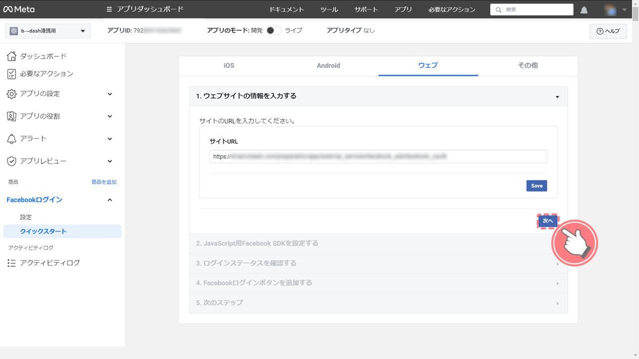Open the account dropdown arrow next to avatar
639x359 pixels.
coord(624,9)
